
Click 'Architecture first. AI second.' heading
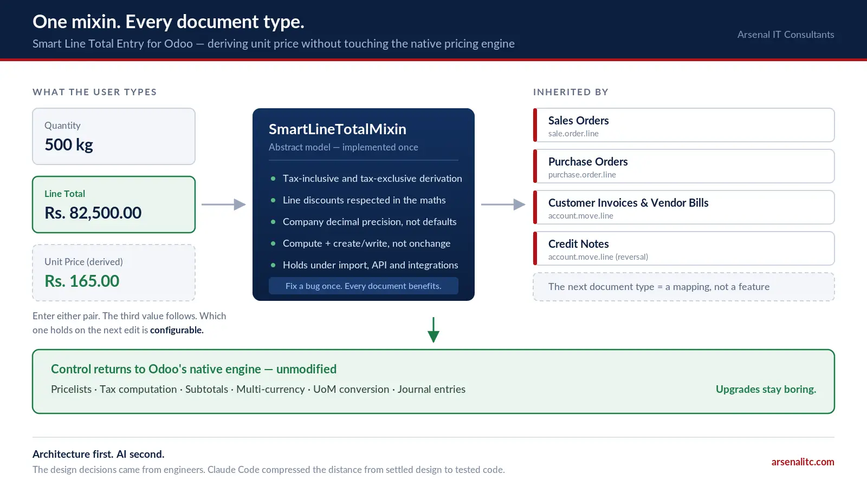(x=99, y=454)
